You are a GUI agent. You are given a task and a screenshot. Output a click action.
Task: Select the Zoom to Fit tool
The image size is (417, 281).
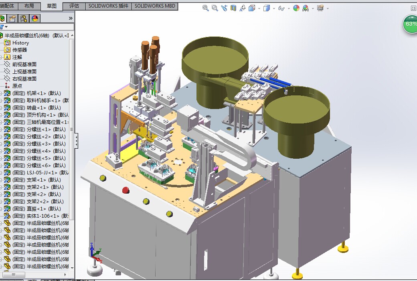pos(205,8)
